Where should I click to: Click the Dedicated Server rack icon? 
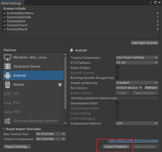tap(8, 66)
